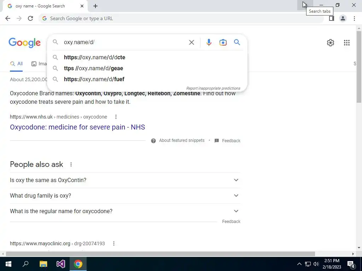Report inappropriate predictions link
Image resolution: width=362 pixels, height=271 pixels.
coord(213,88)
